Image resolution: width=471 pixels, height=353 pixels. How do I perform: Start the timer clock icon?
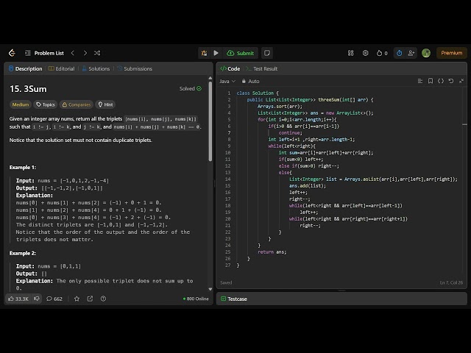point(399,53)
